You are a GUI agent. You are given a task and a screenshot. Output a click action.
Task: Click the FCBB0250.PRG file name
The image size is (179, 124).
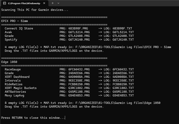(79, 84)
